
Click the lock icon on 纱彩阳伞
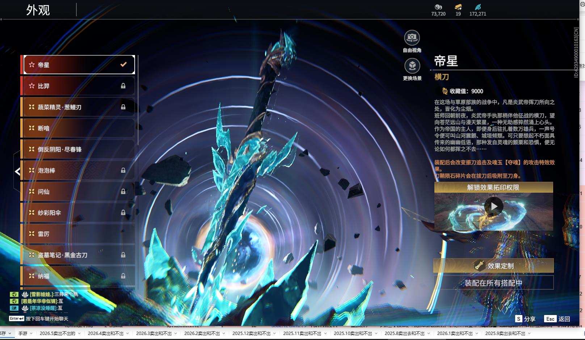123,213
